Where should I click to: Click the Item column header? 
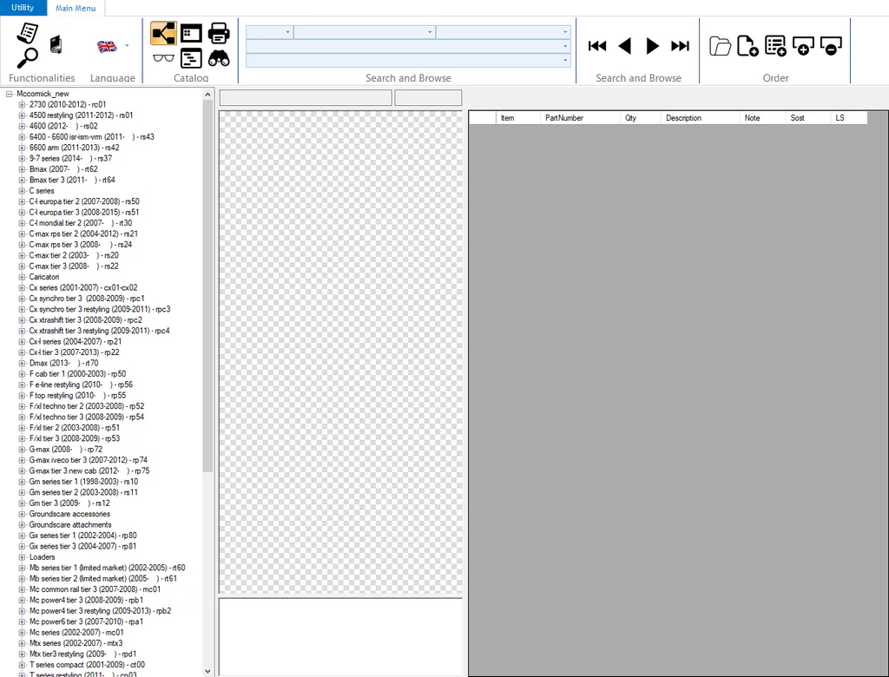coord(518,118)
